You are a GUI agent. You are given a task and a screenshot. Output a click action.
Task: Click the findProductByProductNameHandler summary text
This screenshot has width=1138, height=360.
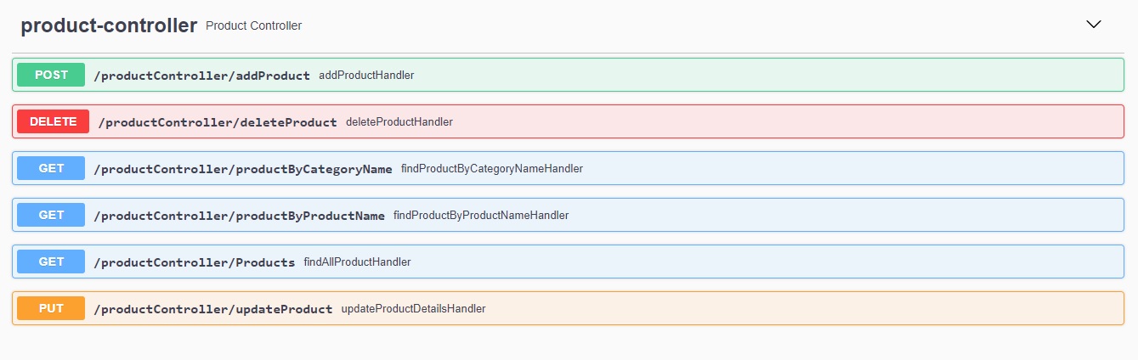(481, 216)
